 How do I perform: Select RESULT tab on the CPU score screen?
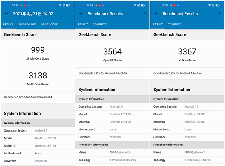(x=8, y=25)
